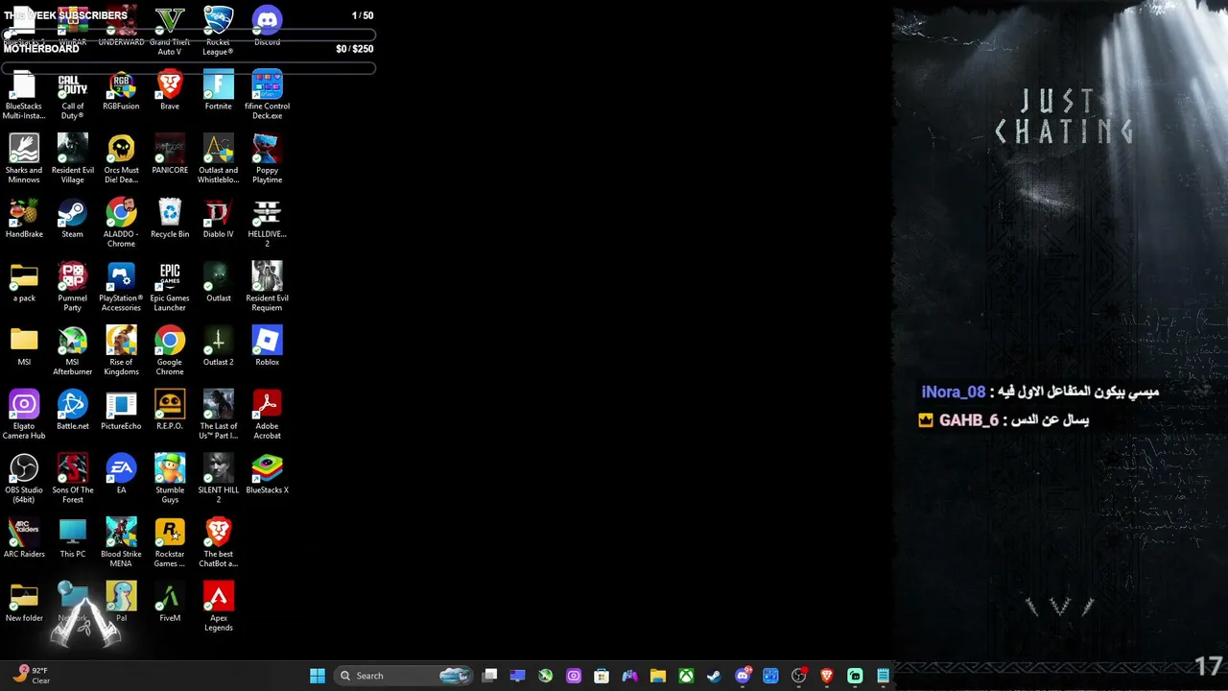Select the PANICORE desktop icon
Viewport: 1228px width, 691px height.
(170, 155)
